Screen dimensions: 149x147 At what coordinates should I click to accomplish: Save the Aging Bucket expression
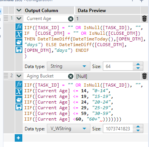coord(19,107)
